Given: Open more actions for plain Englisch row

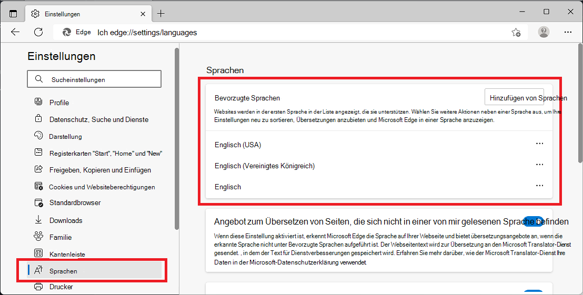Looking at the screenshot, I should pyautogui.click(x=539, y=186).
